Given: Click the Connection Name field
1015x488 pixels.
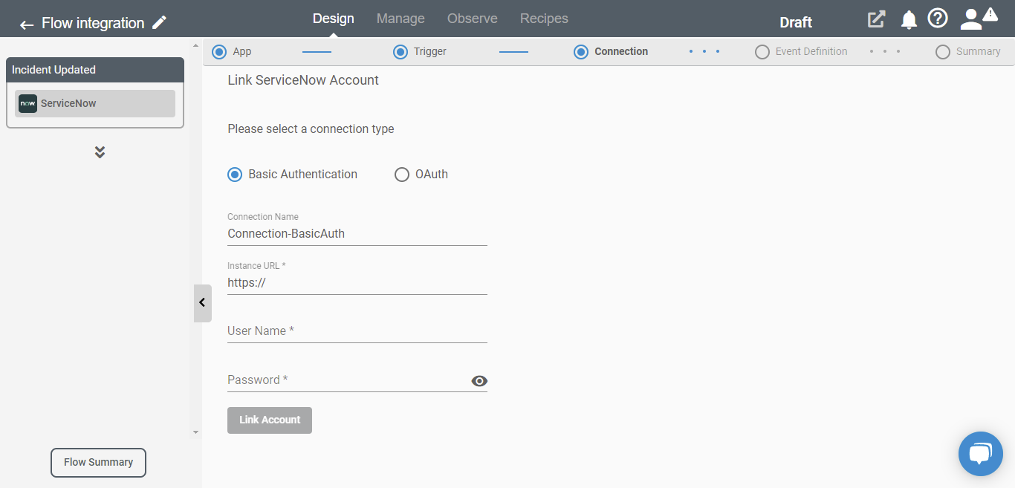Looking at the screenshot, I should (357, 233).
